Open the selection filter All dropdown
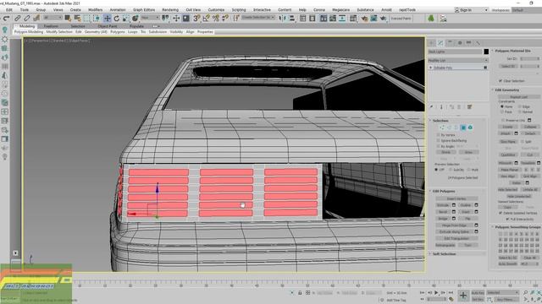The width and height of the screenshot is (542, 304). tap(53, 18)
